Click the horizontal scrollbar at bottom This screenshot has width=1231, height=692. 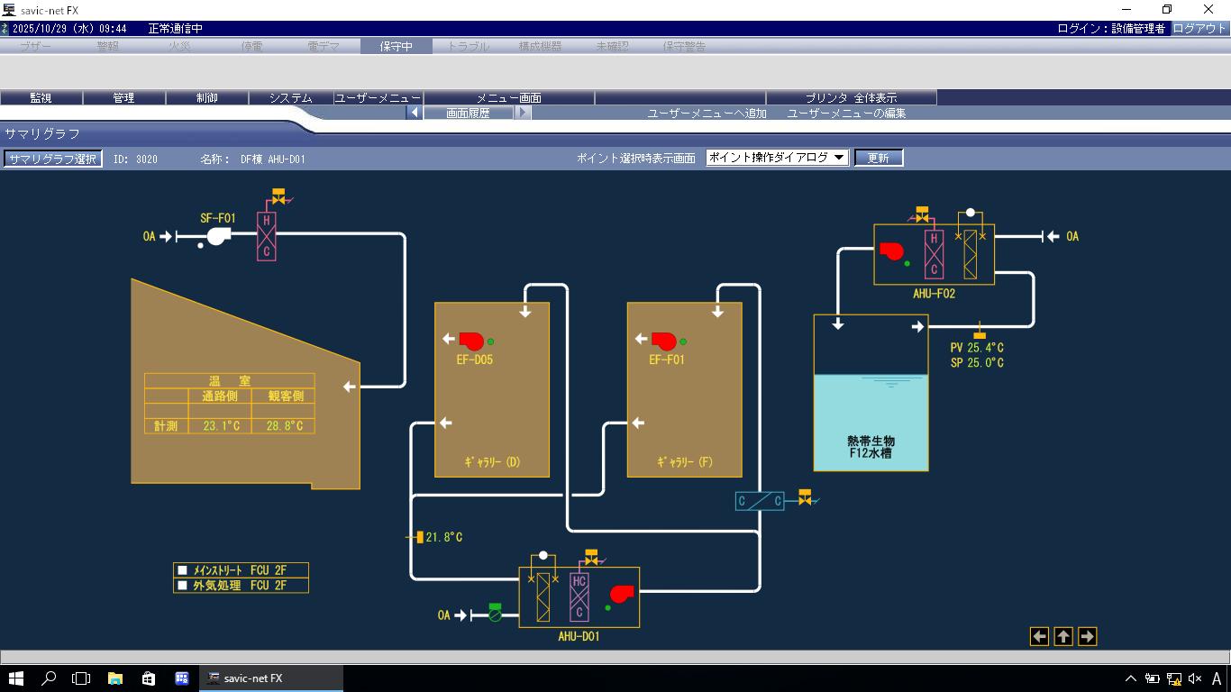coord(615,657)
